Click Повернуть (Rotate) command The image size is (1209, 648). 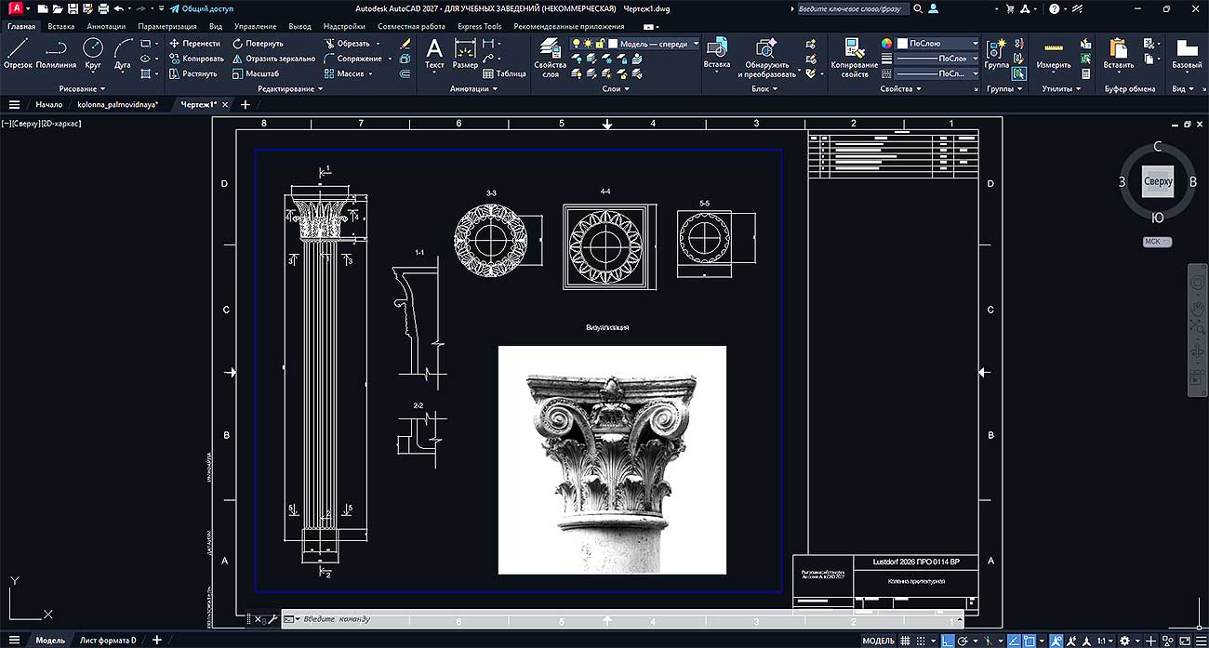pyautogui.click(x=258, y=44)
